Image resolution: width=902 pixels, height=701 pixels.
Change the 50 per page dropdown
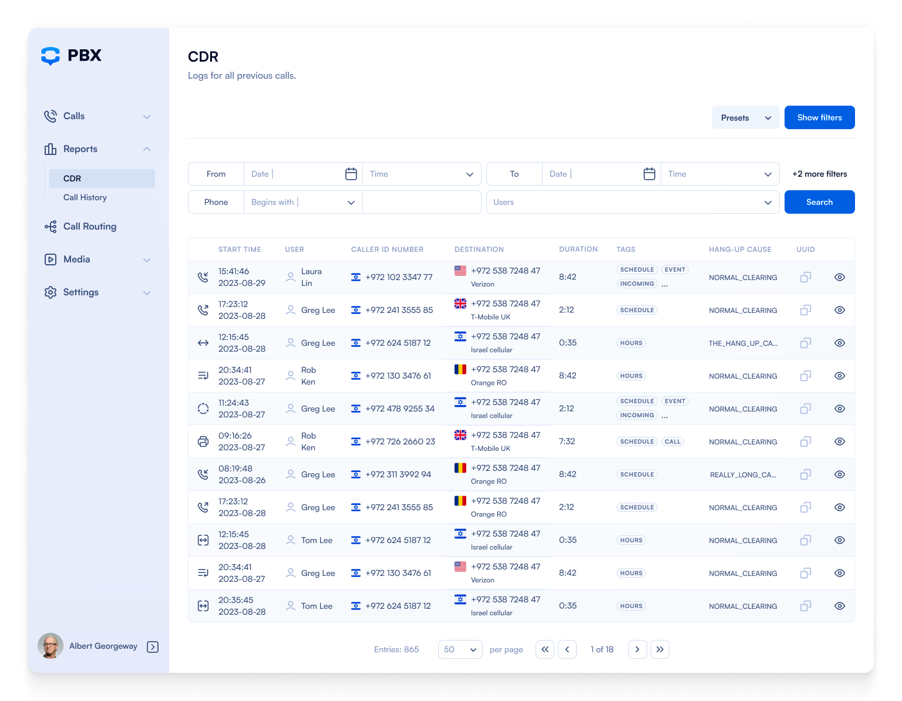[460, 649]
